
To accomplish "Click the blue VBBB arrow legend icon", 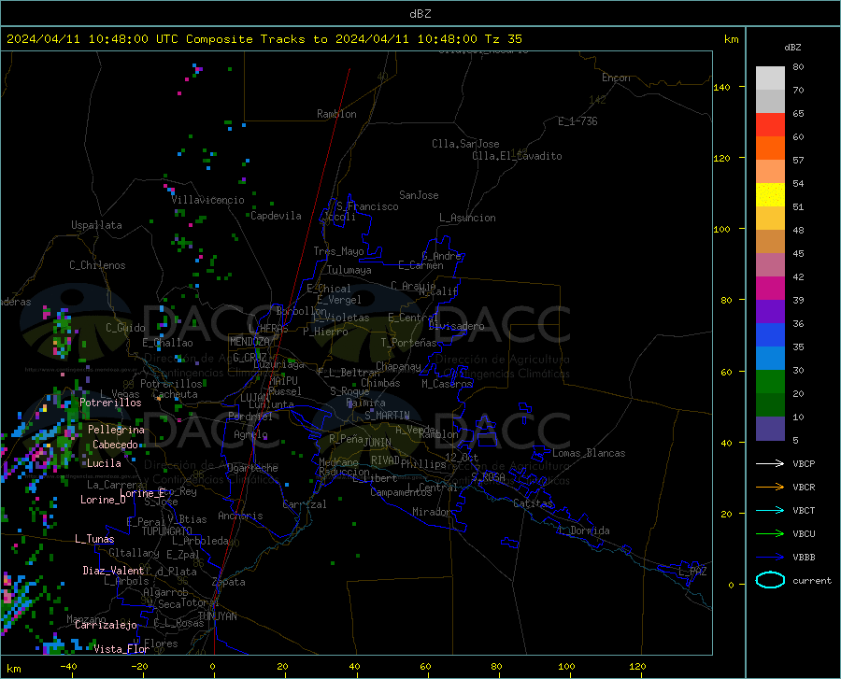I will 770,558.
